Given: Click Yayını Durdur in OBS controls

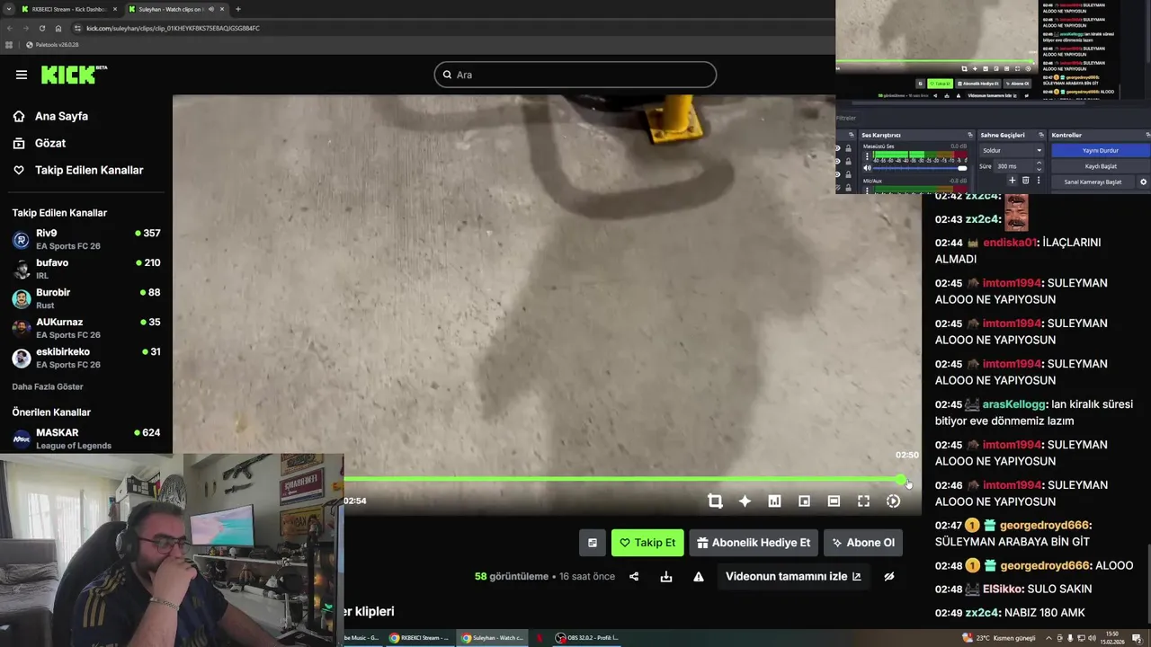Looking at the screenshot, I should [1100, 150].
